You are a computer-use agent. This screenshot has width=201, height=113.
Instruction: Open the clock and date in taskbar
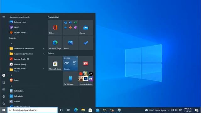(x=188, y=110)
